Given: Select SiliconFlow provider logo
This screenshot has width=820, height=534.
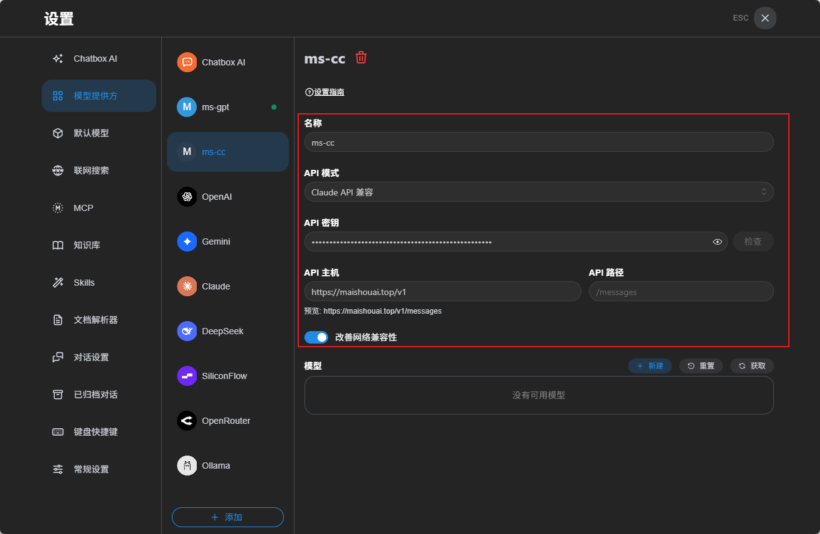Looking at the screenshot, I should tap(187, 376).
